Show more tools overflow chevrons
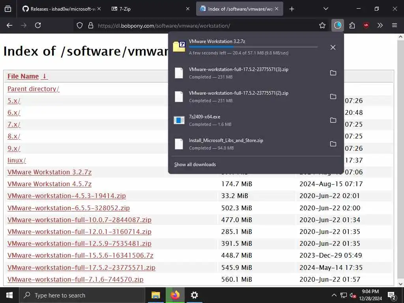The height and width of the screenshot is (303, 404). (x=380, y=25)
